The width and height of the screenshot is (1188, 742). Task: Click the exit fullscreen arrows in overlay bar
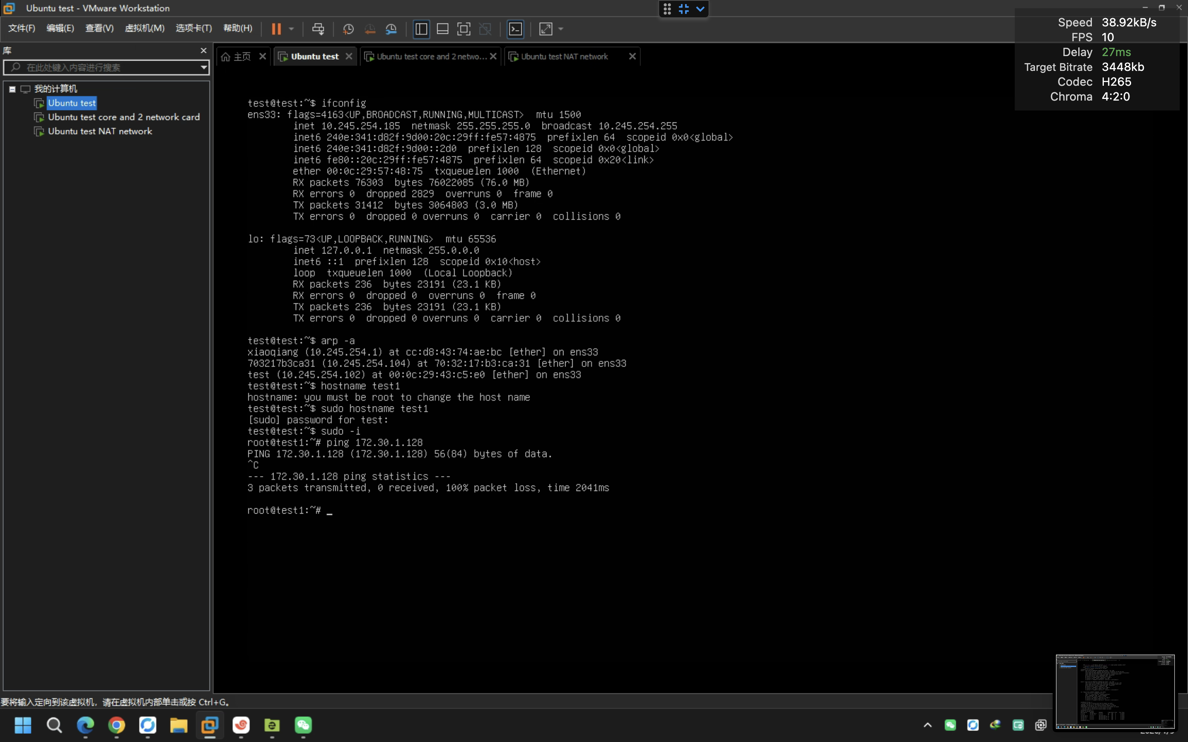click(x=684, y=9)
